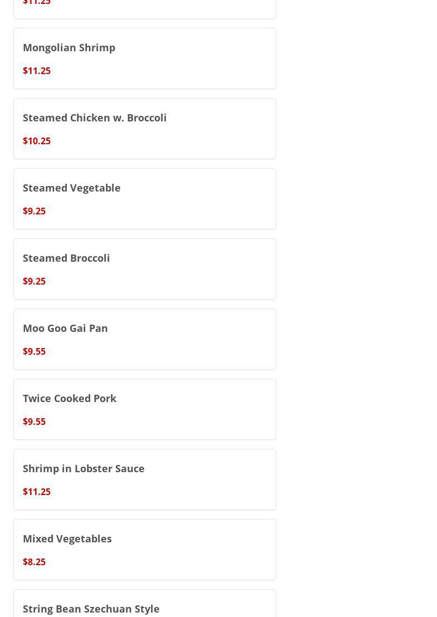Open the Moo Goo Gai Pan item
The width and height of the screenshot is (437, 617).
click(65, 328)
